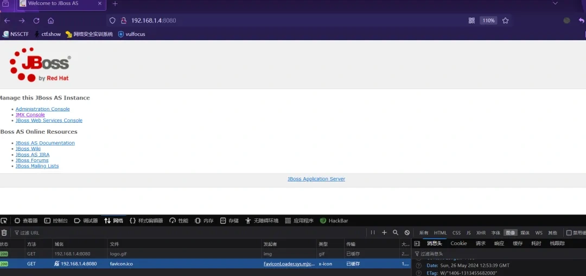
Task: Open the QR code icon in address bar
Action: (x=472, y=21)
